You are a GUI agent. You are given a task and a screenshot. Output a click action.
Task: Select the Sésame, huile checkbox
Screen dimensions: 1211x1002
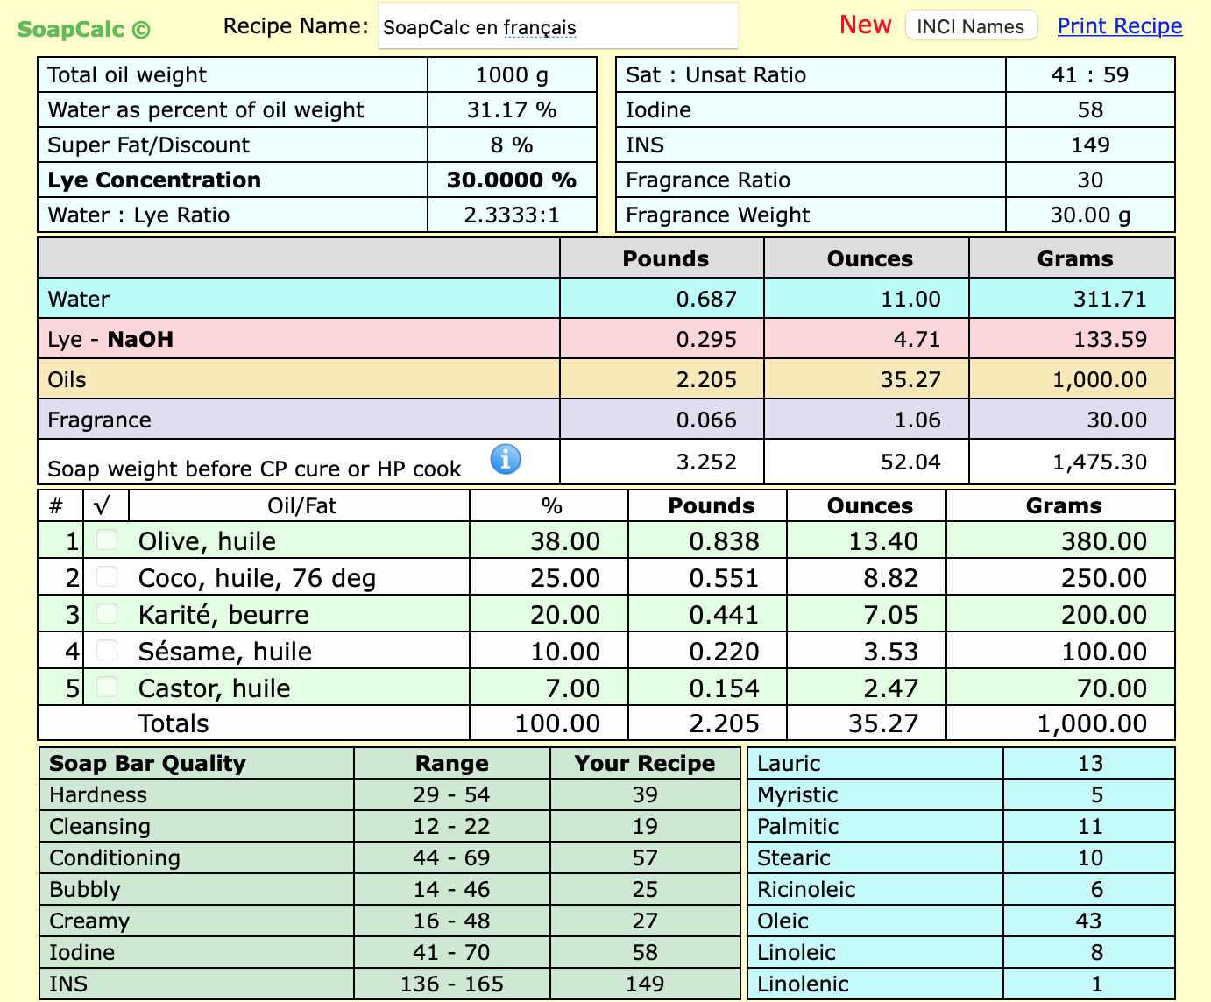(107, 650)
